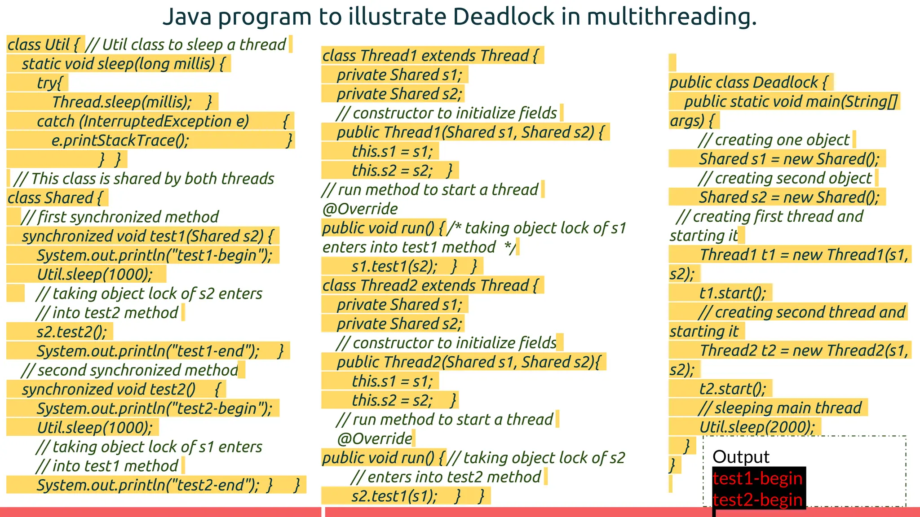Screen dimensions: 920x517
Task: Click '@Override' above Thread1 run method
Action: point(360,209)
